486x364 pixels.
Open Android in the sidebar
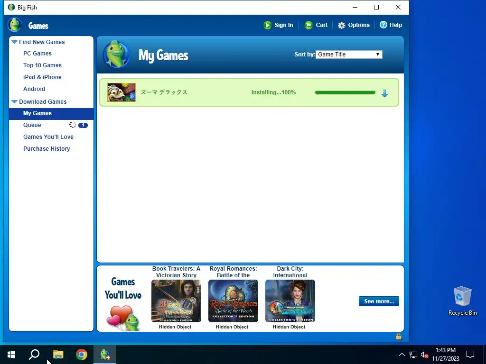tap(34, 89)
